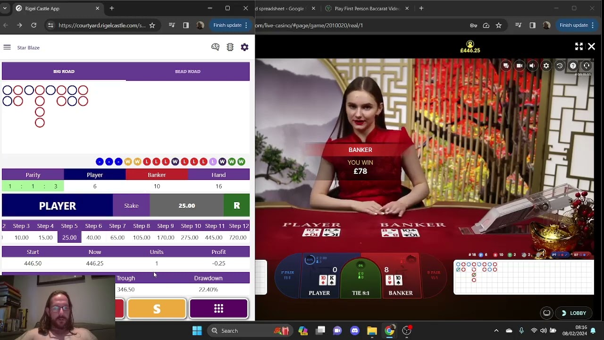Viewport: 604px width, 340px height.
Task: Place a bet on TIE 8:1 spot
Action: [361, 279]
